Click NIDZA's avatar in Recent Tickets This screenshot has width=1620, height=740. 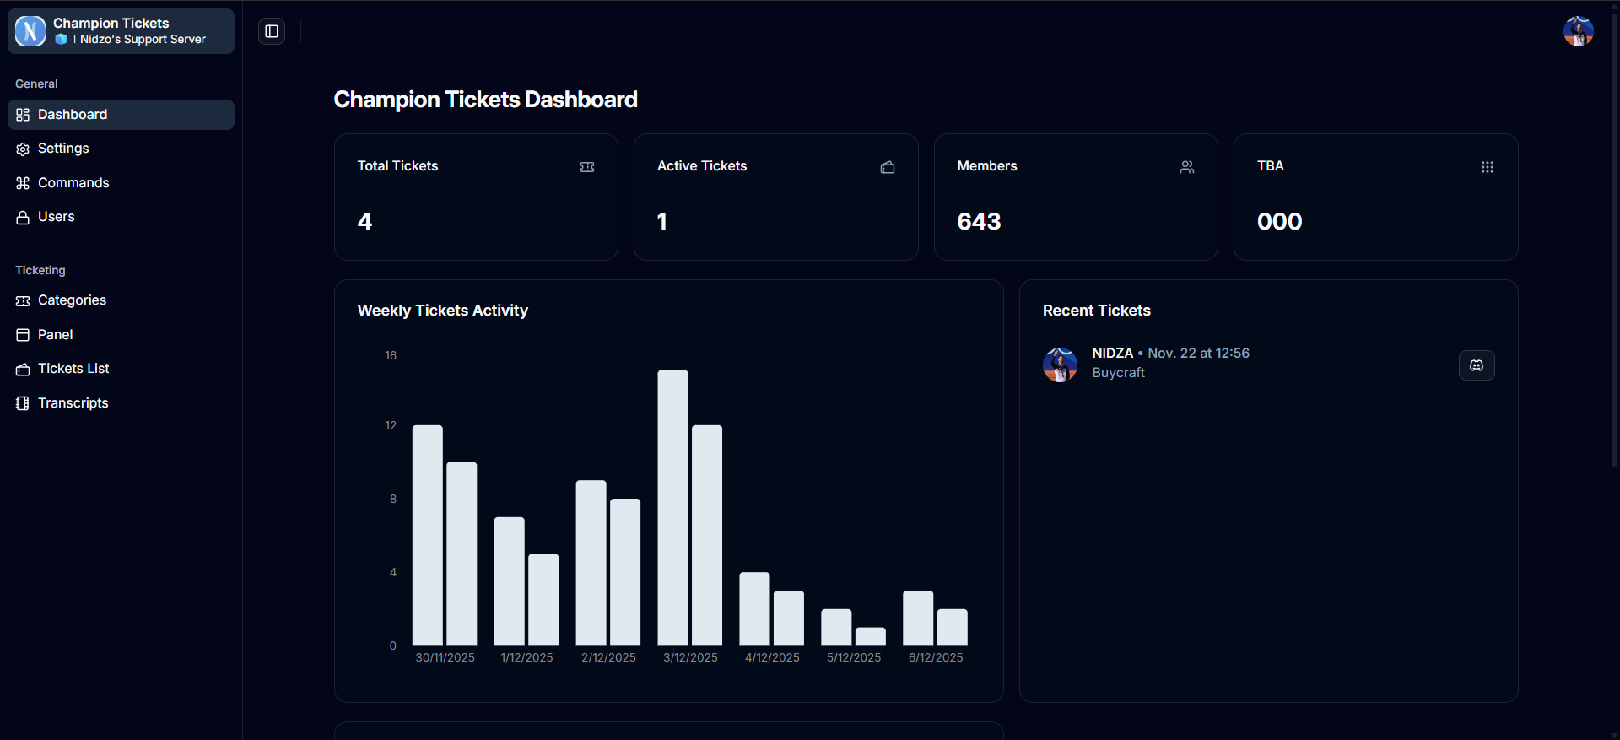[x=1060, y=365]
